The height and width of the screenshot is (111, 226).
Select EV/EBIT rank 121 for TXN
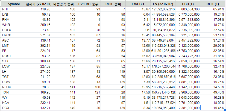(x=88, y=92)
